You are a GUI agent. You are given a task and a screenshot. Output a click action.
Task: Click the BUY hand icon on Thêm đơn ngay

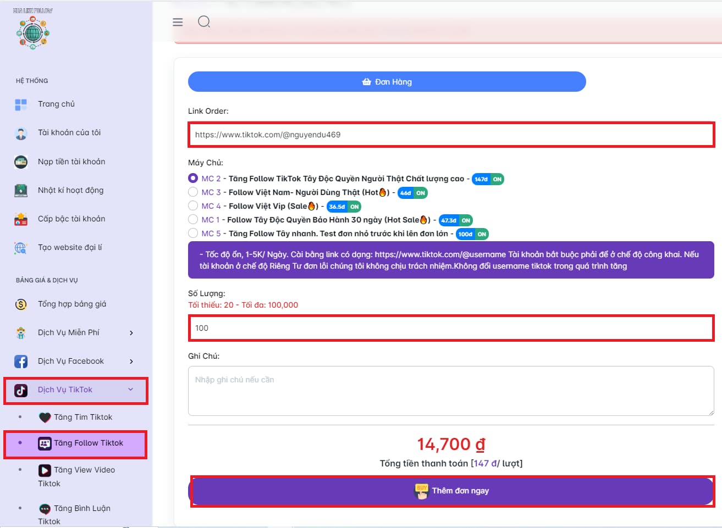tap(421, 491)
